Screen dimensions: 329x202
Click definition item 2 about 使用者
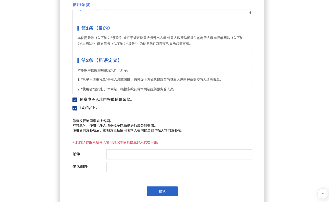click(x=126, y=89)
